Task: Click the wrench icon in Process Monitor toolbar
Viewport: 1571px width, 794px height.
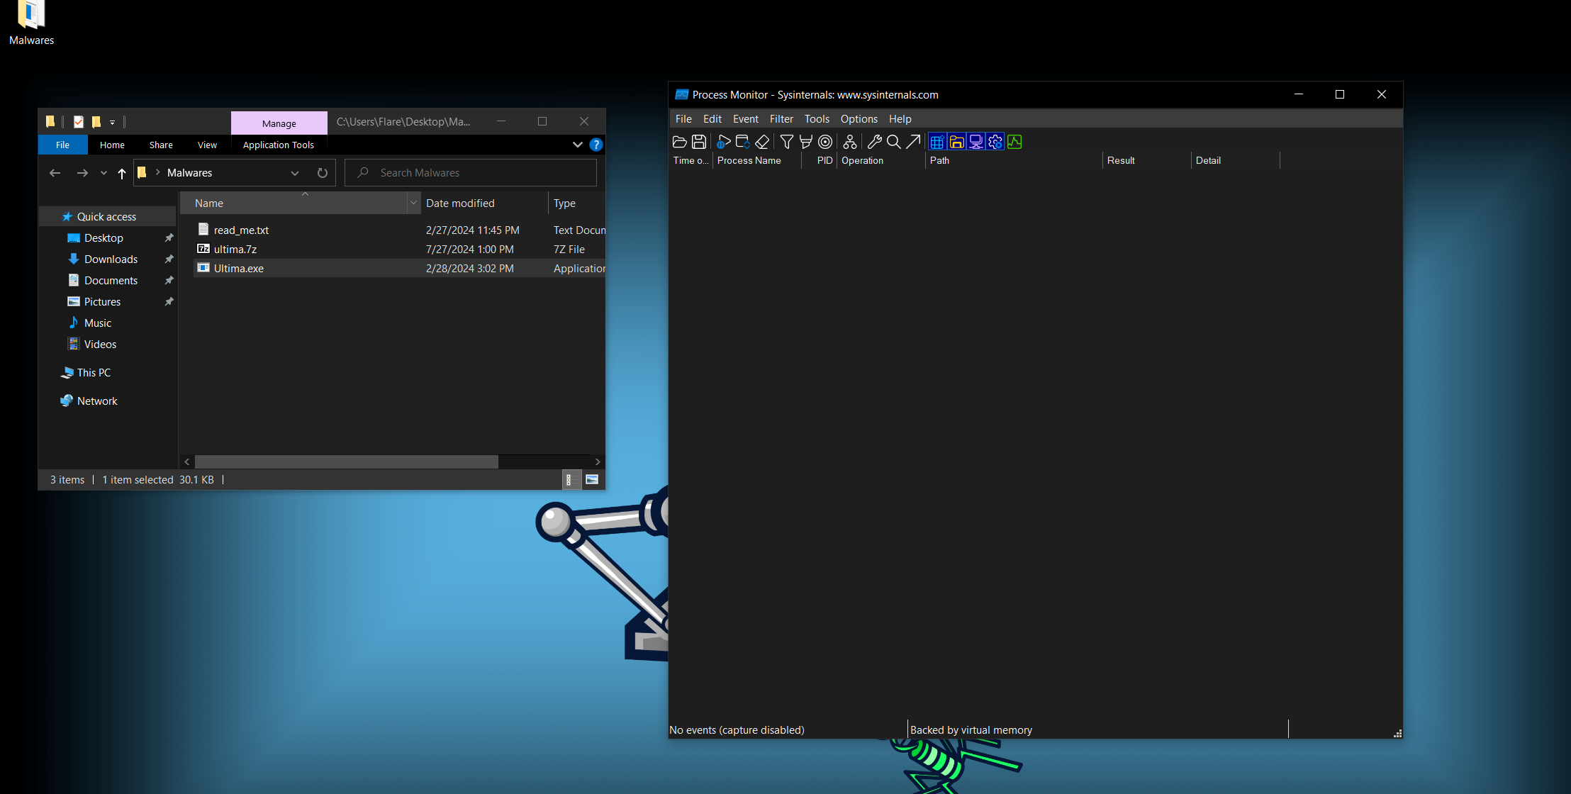Action: [874, 142]
